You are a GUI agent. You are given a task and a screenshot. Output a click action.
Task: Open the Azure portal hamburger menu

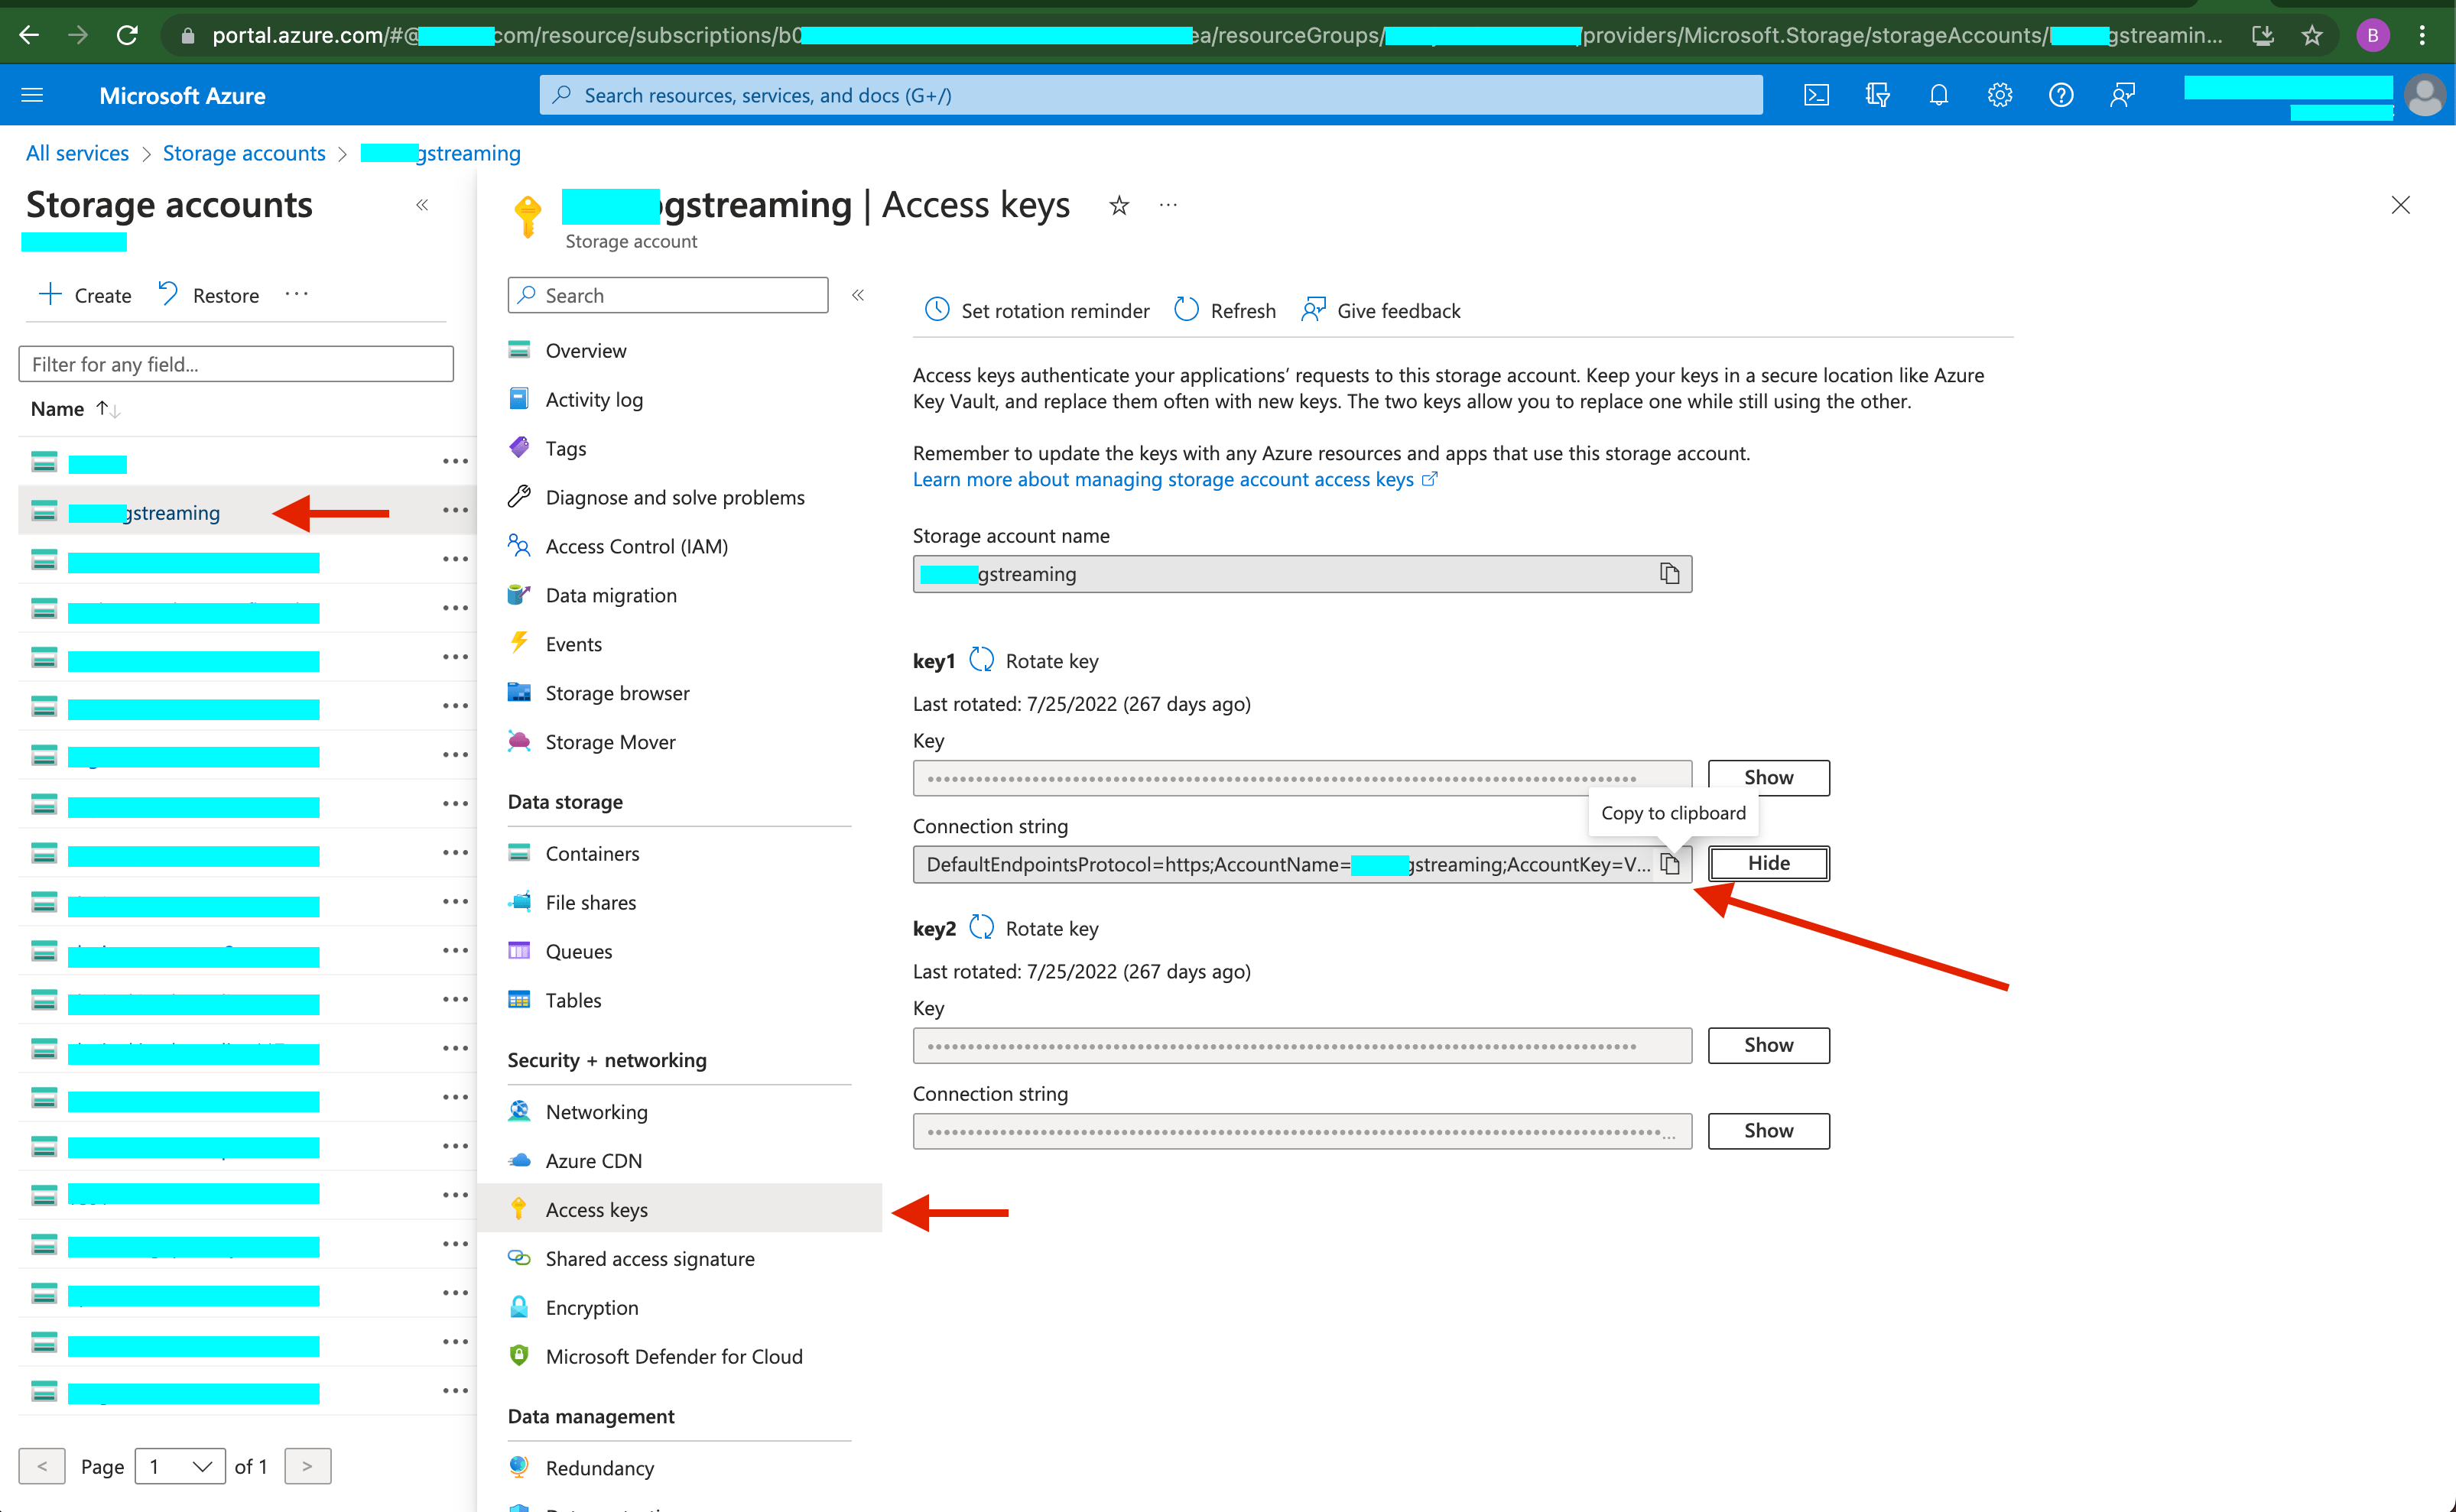coord(31,94)
